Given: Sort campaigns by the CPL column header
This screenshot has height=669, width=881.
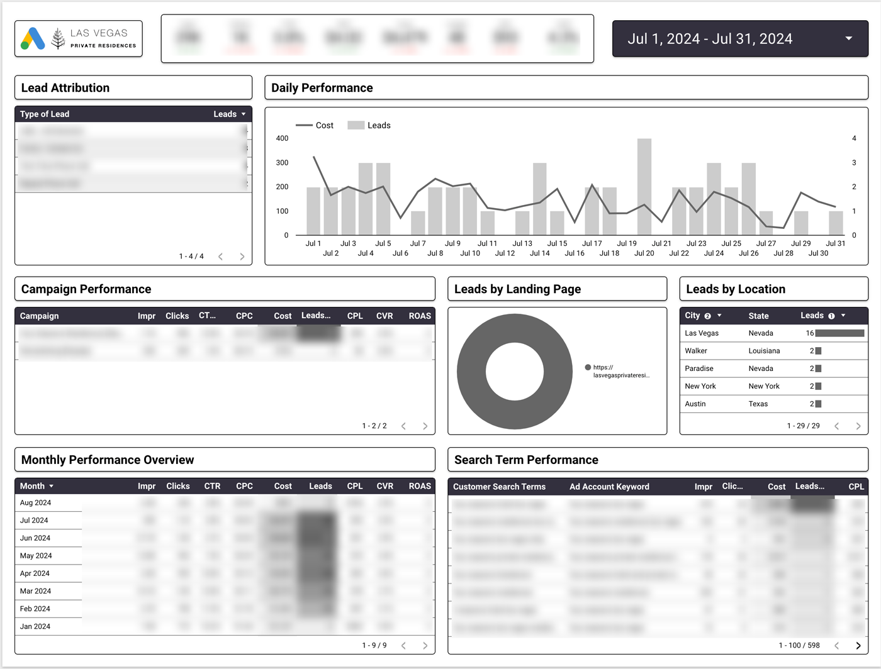Looking at the screenshot, I should pyautogui.click(x=355, y=316).
